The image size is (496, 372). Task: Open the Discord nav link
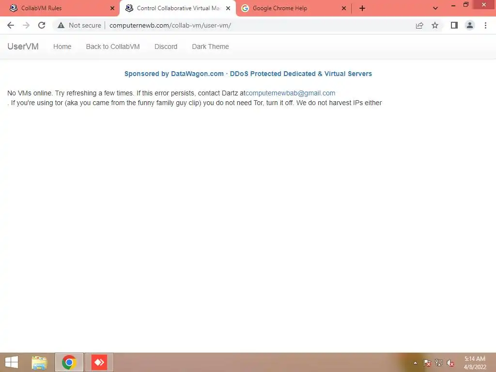click(166, 46)
